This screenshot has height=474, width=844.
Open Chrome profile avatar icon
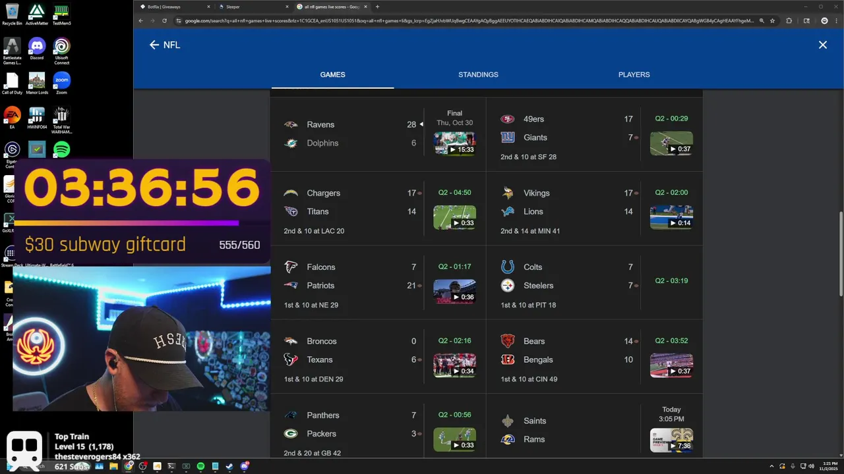coord(824,20)
